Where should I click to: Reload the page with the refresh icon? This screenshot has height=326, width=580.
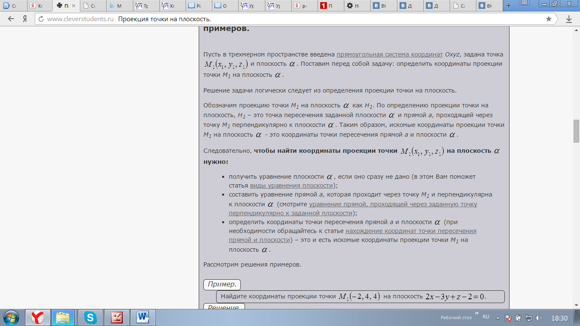[x=41, y=19]
